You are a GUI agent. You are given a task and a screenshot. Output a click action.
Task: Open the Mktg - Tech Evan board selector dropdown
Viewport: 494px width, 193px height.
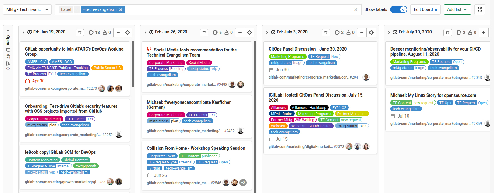27,9
